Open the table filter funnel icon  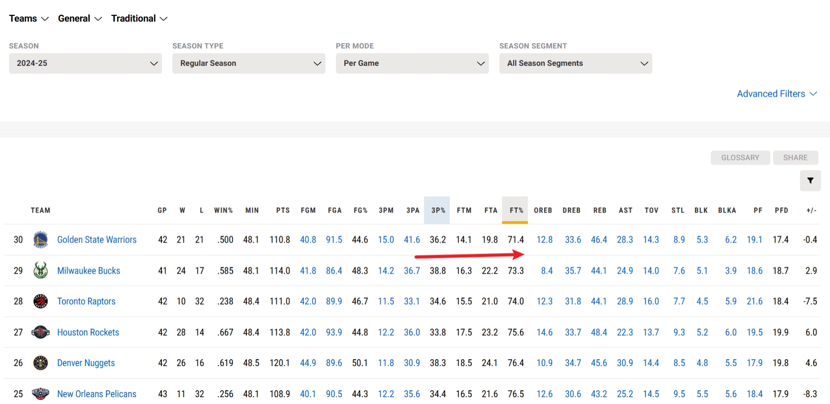tap(810, 180)
